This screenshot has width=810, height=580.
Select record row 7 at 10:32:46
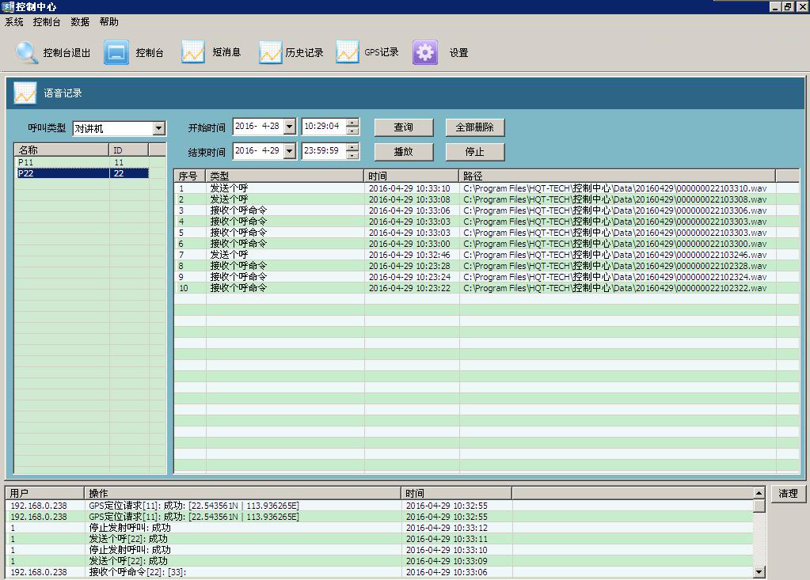pyautogui.click(x=486, y=255)
